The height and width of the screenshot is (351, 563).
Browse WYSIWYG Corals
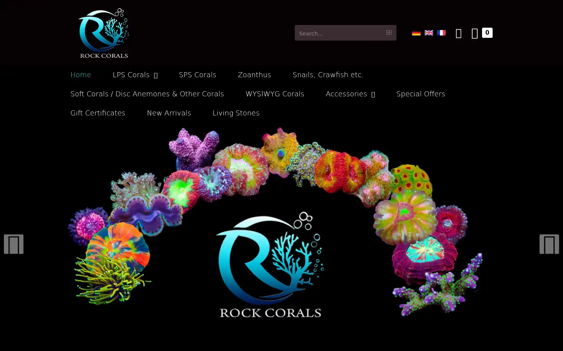click(x=275, y=94)
